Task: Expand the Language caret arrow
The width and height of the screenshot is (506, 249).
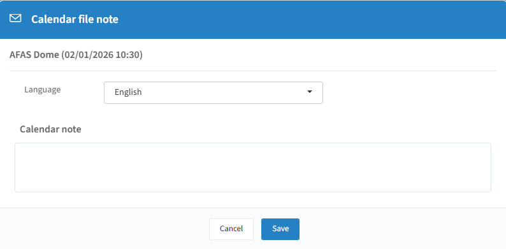Action: (x=310, y=92)
